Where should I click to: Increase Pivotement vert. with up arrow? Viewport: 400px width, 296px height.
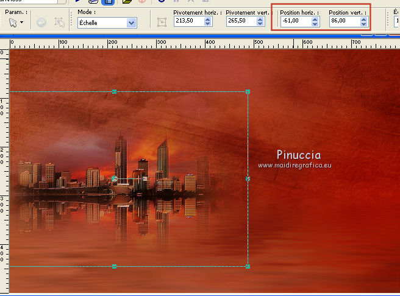point(260,19)
